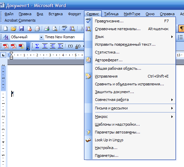Insert right-numbered display equation icon
This screenshot has width=184, height=167.
point(61,46)
